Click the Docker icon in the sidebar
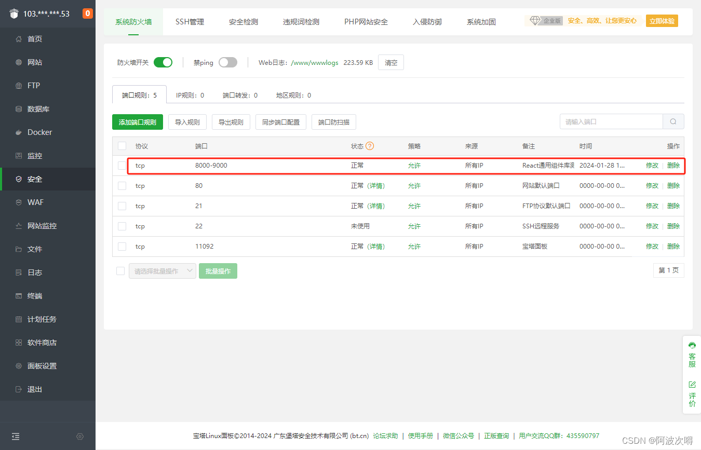Screen dimensions: 701x450 pos(19,132)
